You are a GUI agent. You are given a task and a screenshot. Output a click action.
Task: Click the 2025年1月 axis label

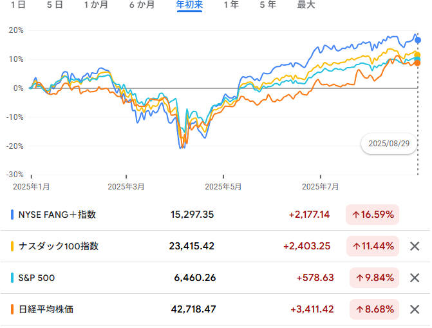31,187
